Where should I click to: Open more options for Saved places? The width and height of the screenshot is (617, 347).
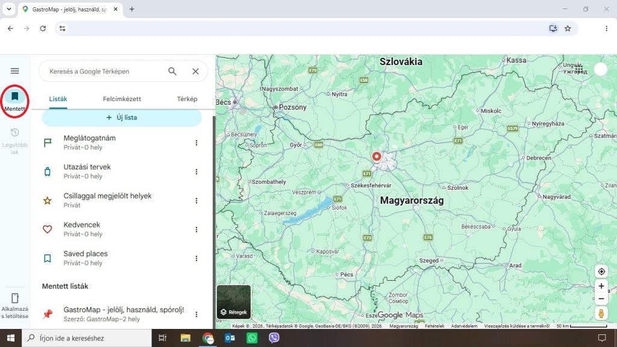click(x=196, y=258)
